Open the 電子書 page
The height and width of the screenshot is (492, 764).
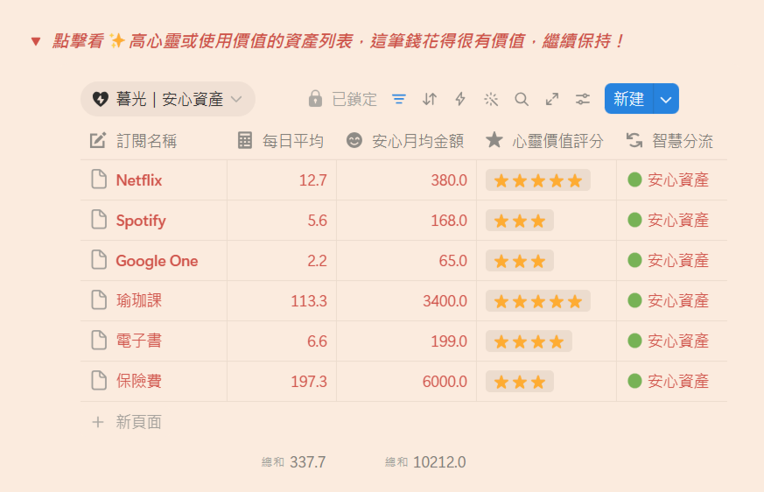[x=139, y=341]
